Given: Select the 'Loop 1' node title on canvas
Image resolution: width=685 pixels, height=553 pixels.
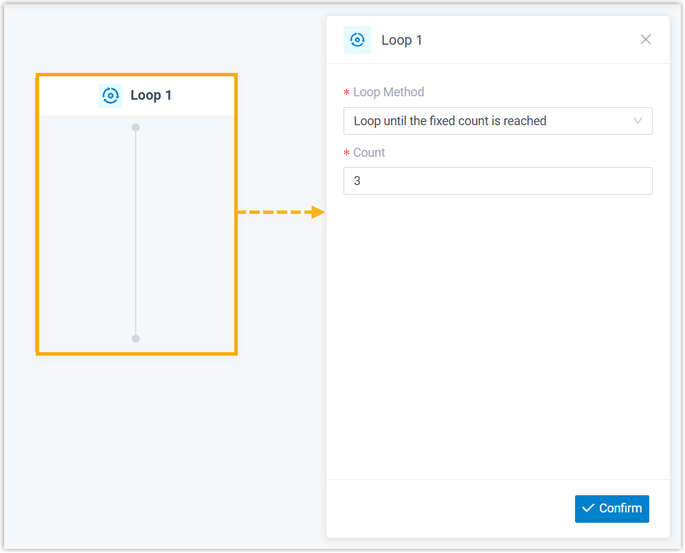Looking at the screenshot, I should [x=151, y=96].
